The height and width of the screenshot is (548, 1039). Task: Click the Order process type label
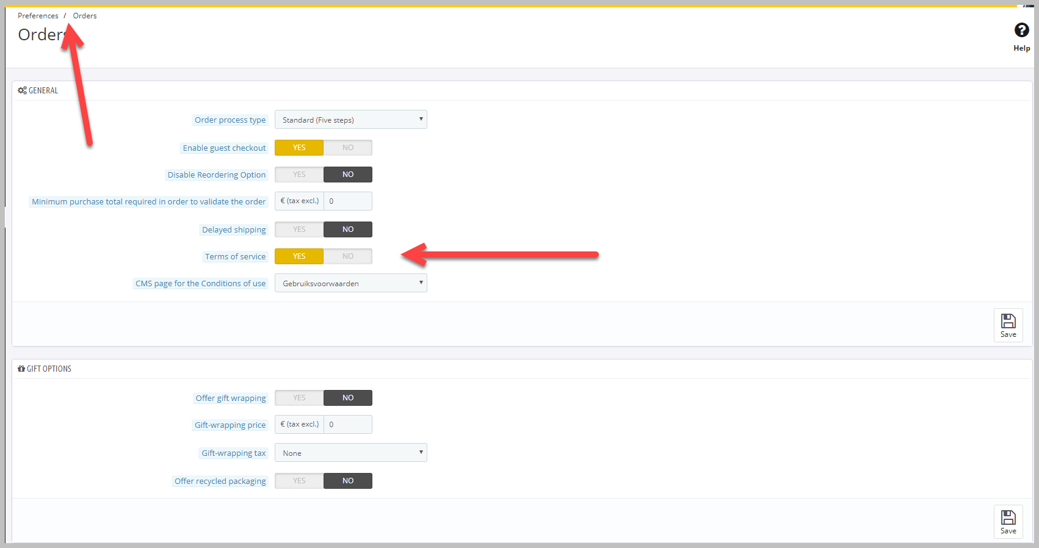click(230, 120)
